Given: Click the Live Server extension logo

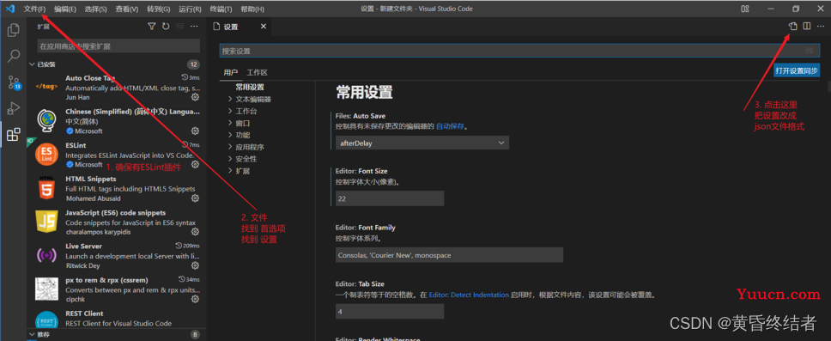Looking at the screenshot, I should click(x=46, y=255).
